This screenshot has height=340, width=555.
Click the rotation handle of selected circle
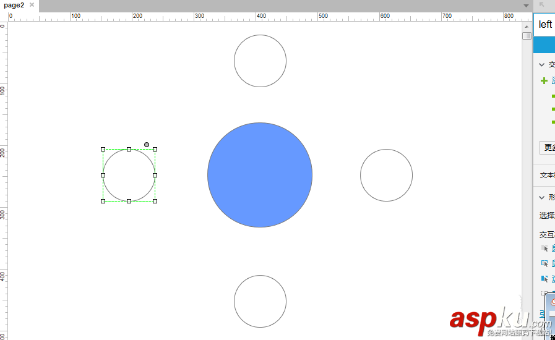[147, 145]
